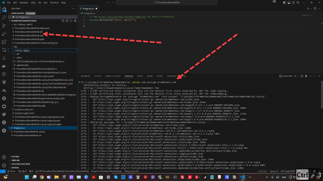
Task: Open the Explorer view in activity bar
Action: [4, 10]
